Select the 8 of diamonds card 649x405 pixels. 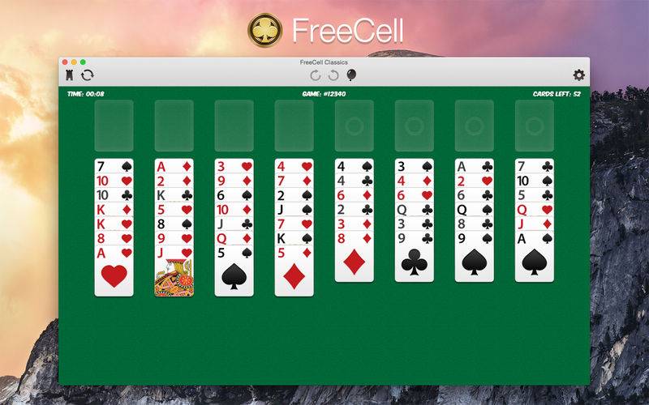(x=355, y=257)
